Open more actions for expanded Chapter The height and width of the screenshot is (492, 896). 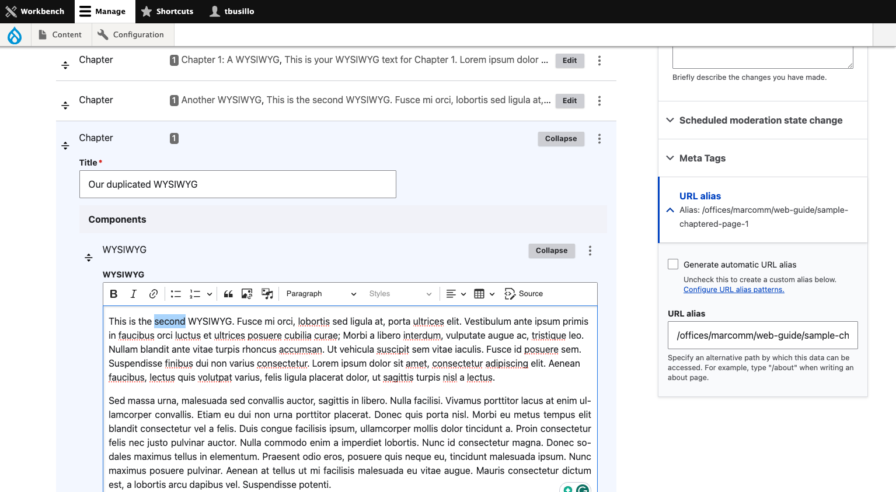tap(599, 139)
